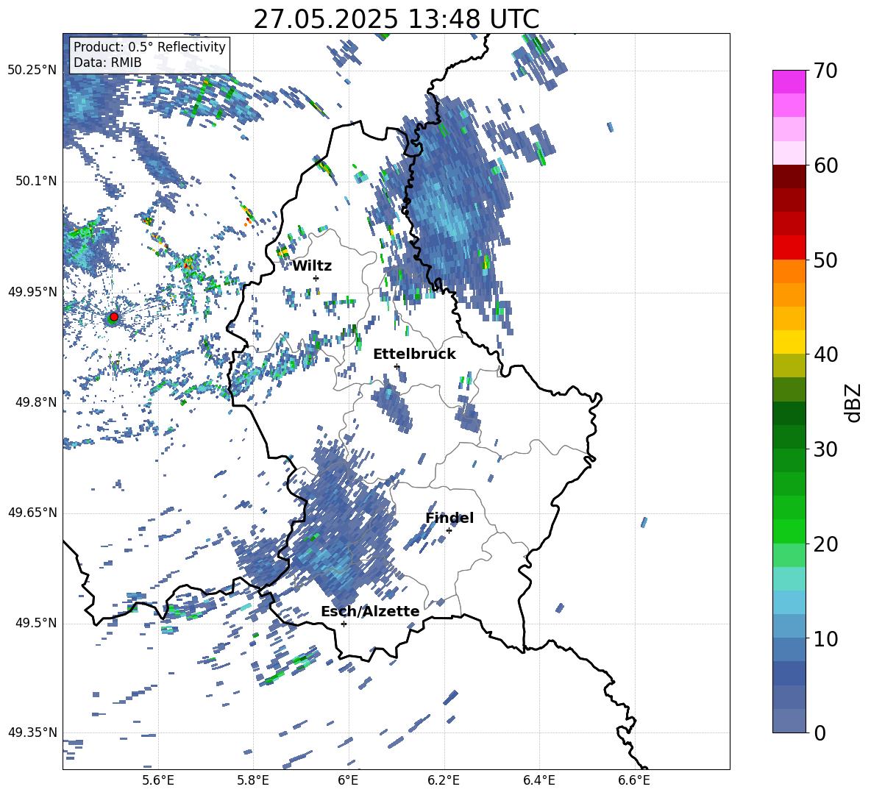This screenshot has height=795, width=871.
Task: Click the Ettelbruck cross marker
Action: (x=397, y=366)
